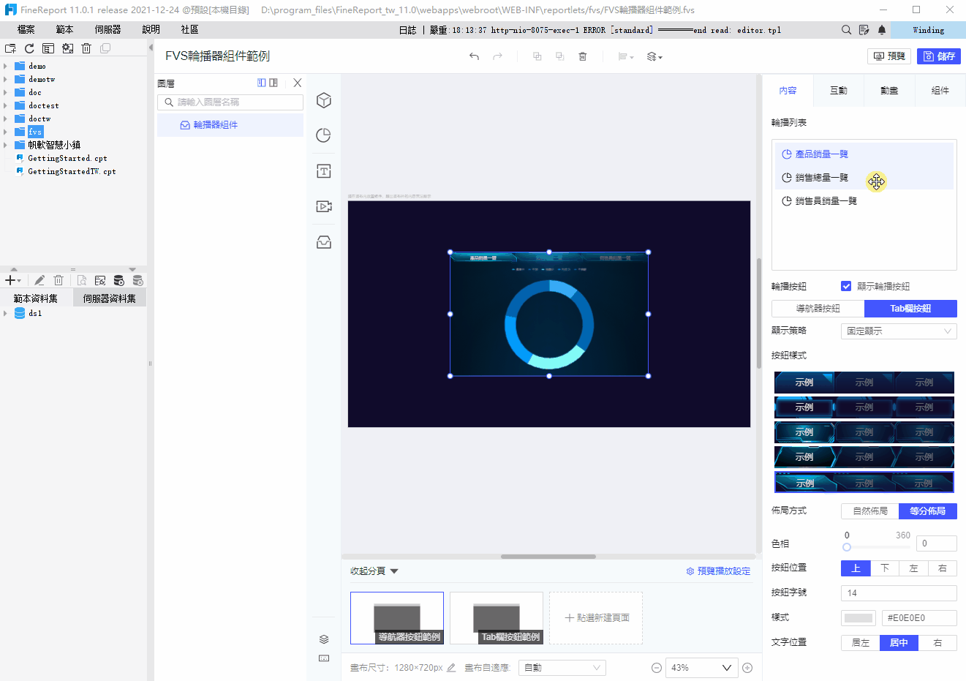Click the database play icon
966x681 pixels.
click(x=119, y=280)
